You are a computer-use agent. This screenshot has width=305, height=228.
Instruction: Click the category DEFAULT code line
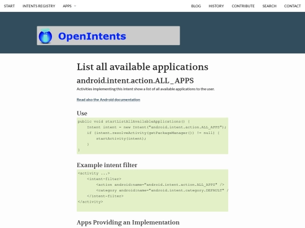(162, 190)
